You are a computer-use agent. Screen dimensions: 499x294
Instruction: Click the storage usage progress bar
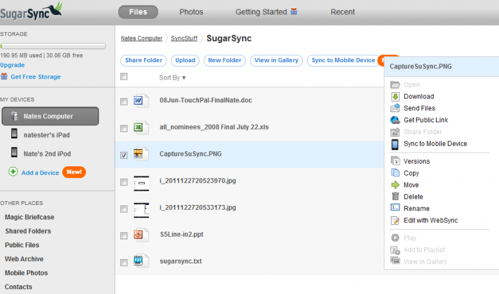tap(53, 46)
